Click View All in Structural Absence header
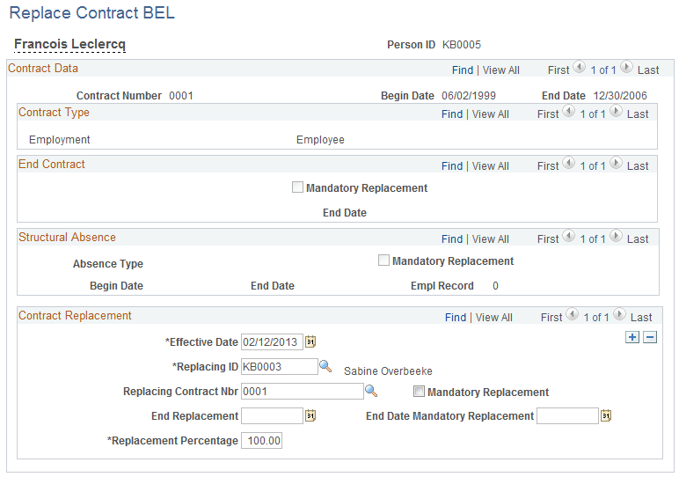Viewport: 679px width, 477px height. [491, 239]
